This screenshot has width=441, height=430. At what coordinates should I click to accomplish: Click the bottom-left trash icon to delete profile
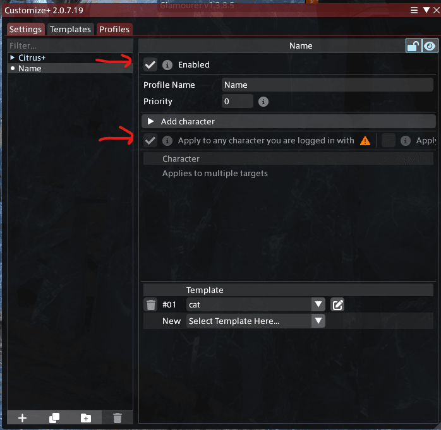click(118, 418)
